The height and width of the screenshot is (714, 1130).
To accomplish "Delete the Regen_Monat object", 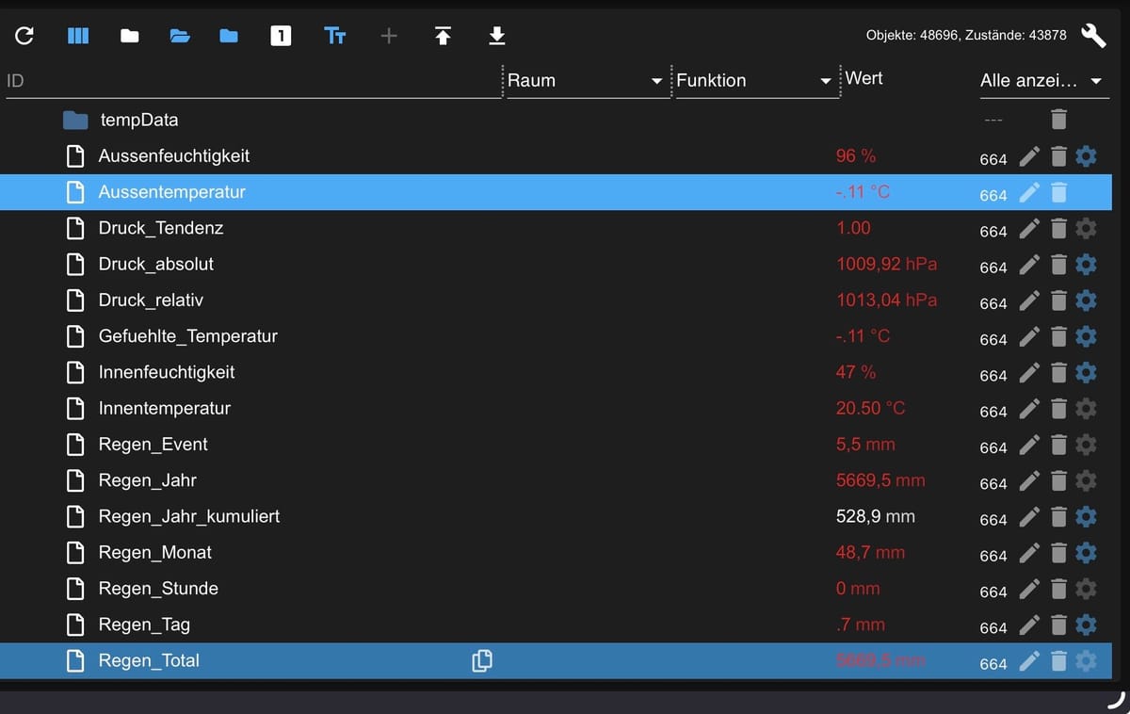I will [1058, 553].
